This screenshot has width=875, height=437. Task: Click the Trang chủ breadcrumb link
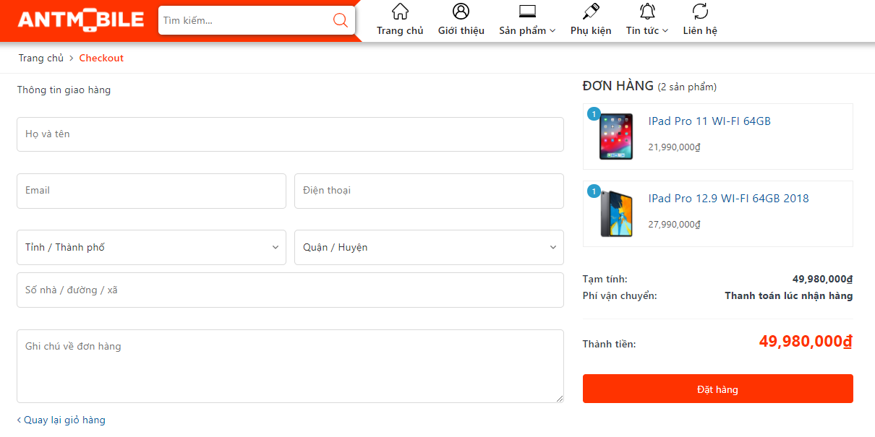click(x=41, y=58)
